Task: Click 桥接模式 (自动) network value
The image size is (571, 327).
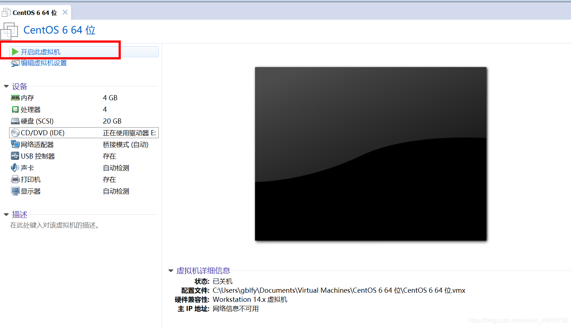Action: pos(126,144)
